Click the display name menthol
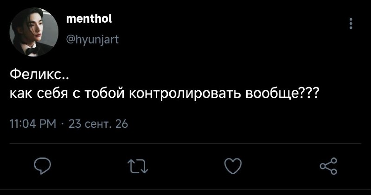371x195 pixels. coord(89,19)
